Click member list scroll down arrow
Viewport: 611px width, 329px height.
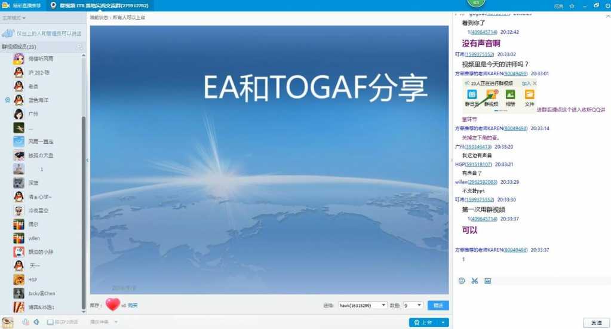84,312
